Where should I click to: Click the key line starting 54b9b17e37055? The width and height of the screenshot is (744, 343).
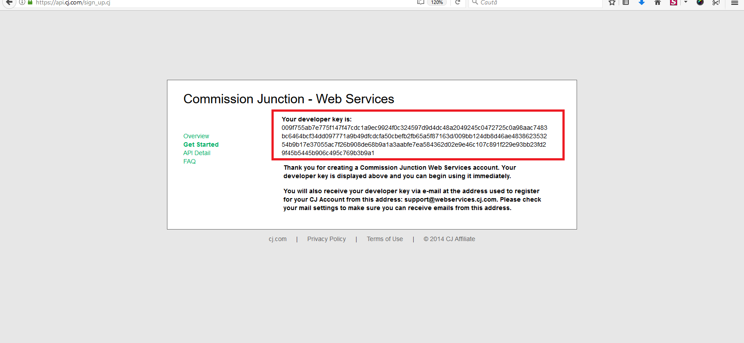coord(414,144)
